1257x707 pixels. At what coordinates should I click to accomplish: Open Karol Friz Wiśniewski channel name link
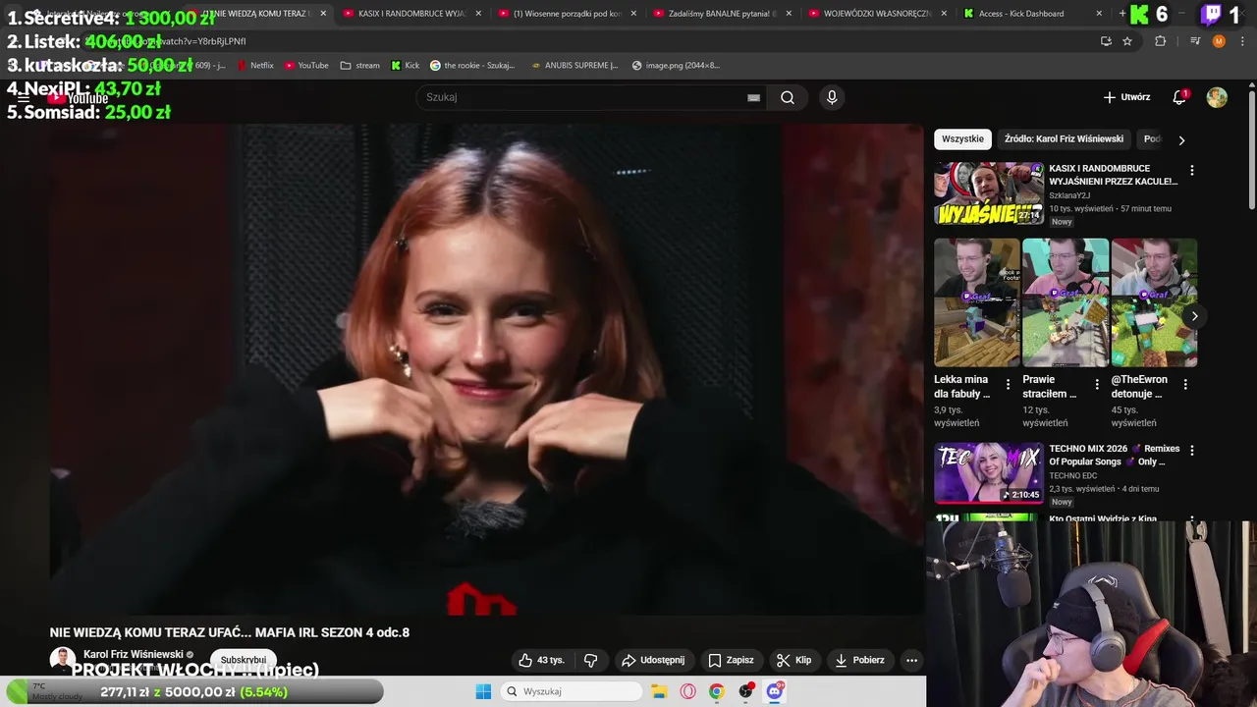(x=133, y=654)
